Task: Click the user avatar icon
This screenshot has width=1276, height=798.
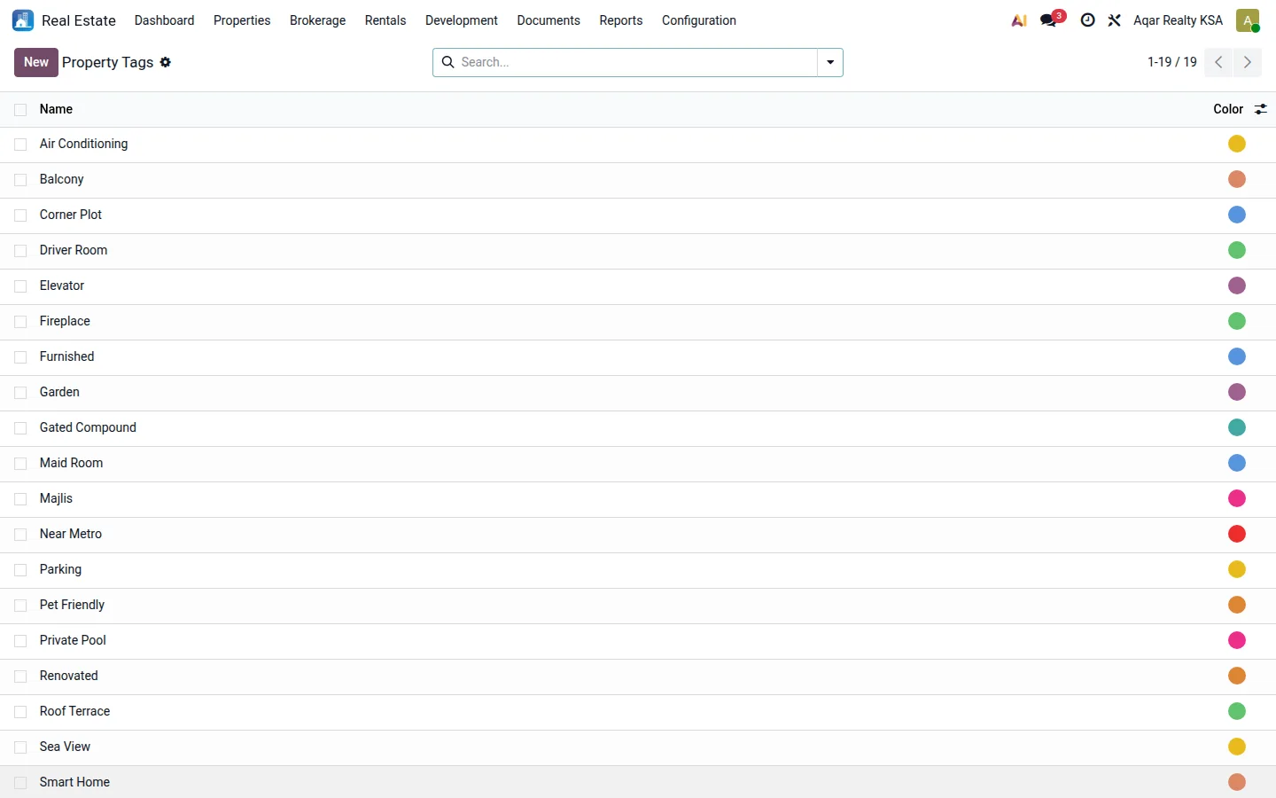Action: pos(1248,20)
